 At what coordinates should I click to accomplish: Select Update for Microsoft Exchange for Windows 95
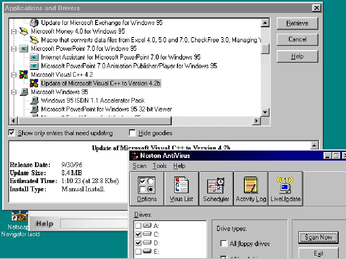[102, 23]
